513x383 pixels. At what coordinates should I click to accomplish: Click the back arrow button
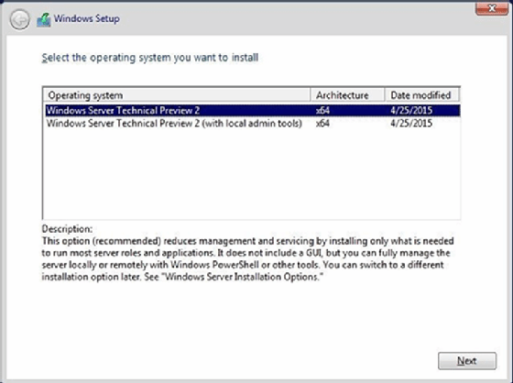pyautogui.click(x=19, y=19)
